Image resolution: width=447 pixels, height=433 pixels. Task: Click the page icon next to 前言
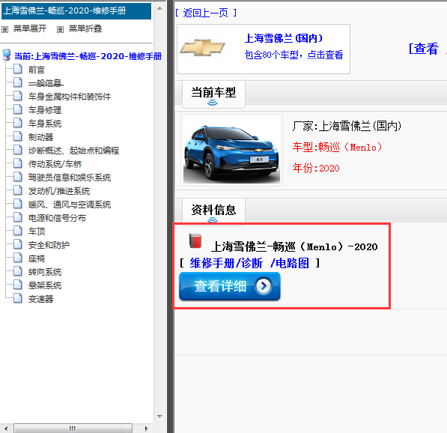tap(18, 69)
